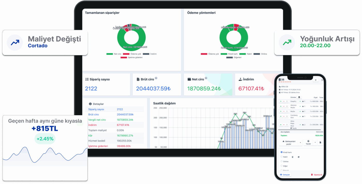Viewport: 362px width, 184px height.
Task: Select the Nakit payment radio button
Action: coord(282,157)
